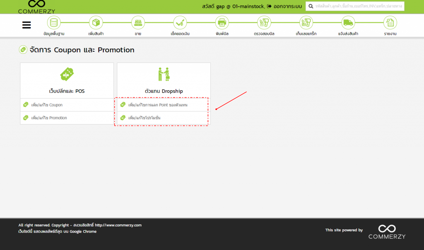Open the ขาย cash register icon
This screenshot has width=424, height=250.
pos(138,22)
